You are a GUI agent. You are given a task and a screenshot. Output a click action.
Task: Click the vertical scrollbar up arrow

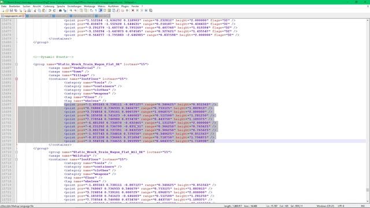[368, 20]
